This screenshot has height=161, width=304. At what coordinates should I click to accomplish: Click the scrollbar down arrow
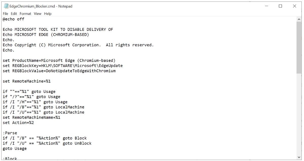tap(299, 157)
